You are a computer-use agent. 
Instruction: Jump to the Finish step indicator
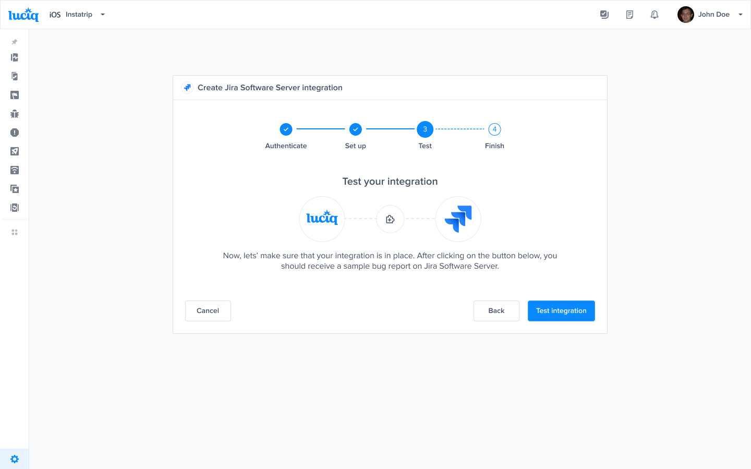pos(494,129)
